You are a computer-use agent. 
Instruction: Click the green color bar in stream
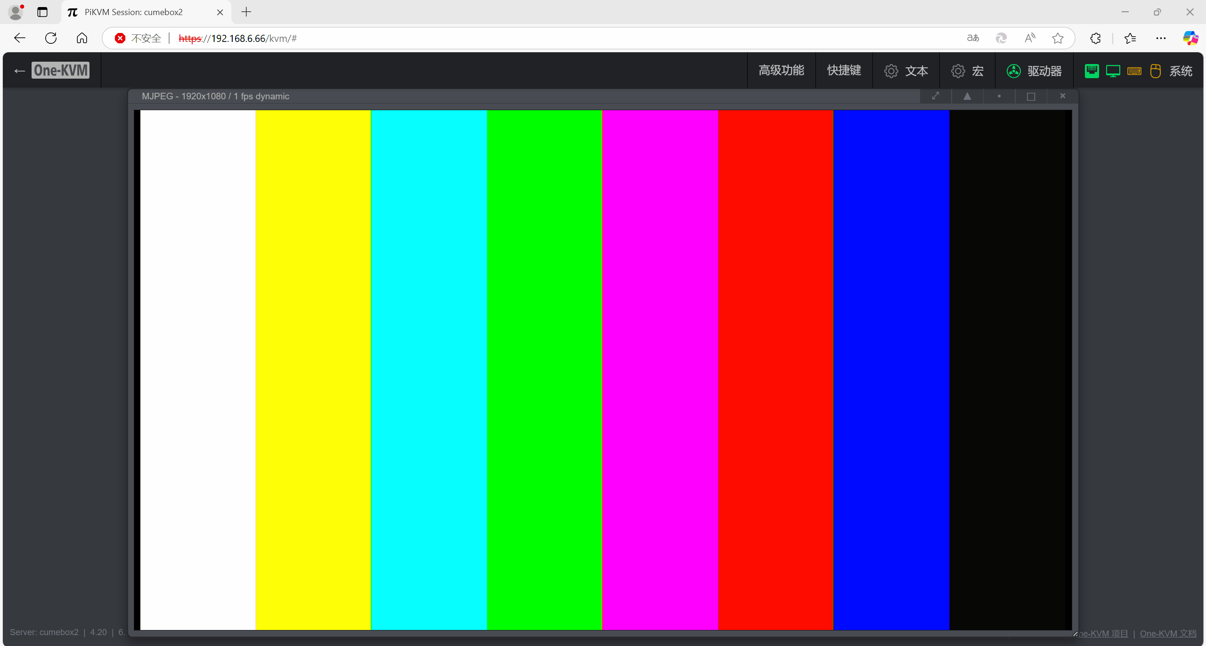[x=544, y=370]
